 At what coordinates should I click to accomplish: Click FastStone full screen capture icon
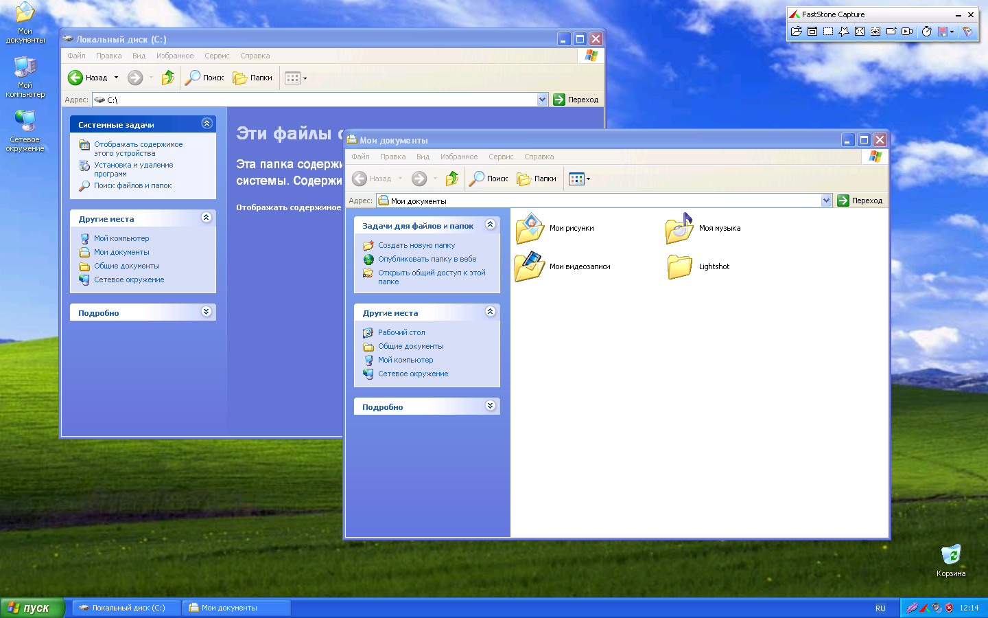tap(860, 32)
